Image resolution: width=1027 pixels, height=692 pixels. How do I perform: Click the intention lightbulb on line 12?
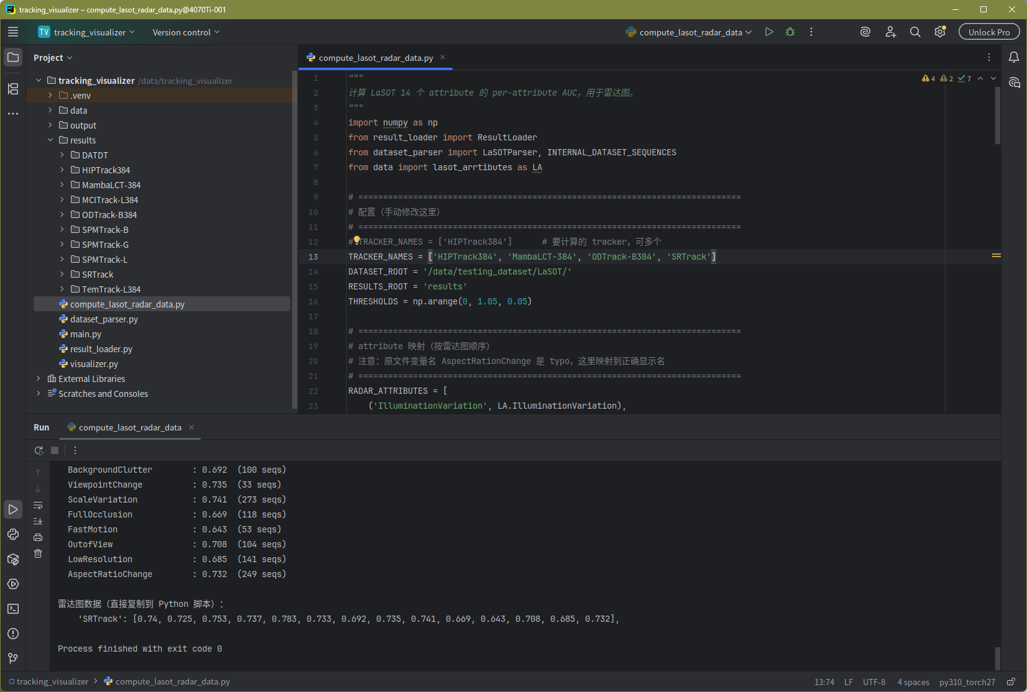(x=357, y=240)
